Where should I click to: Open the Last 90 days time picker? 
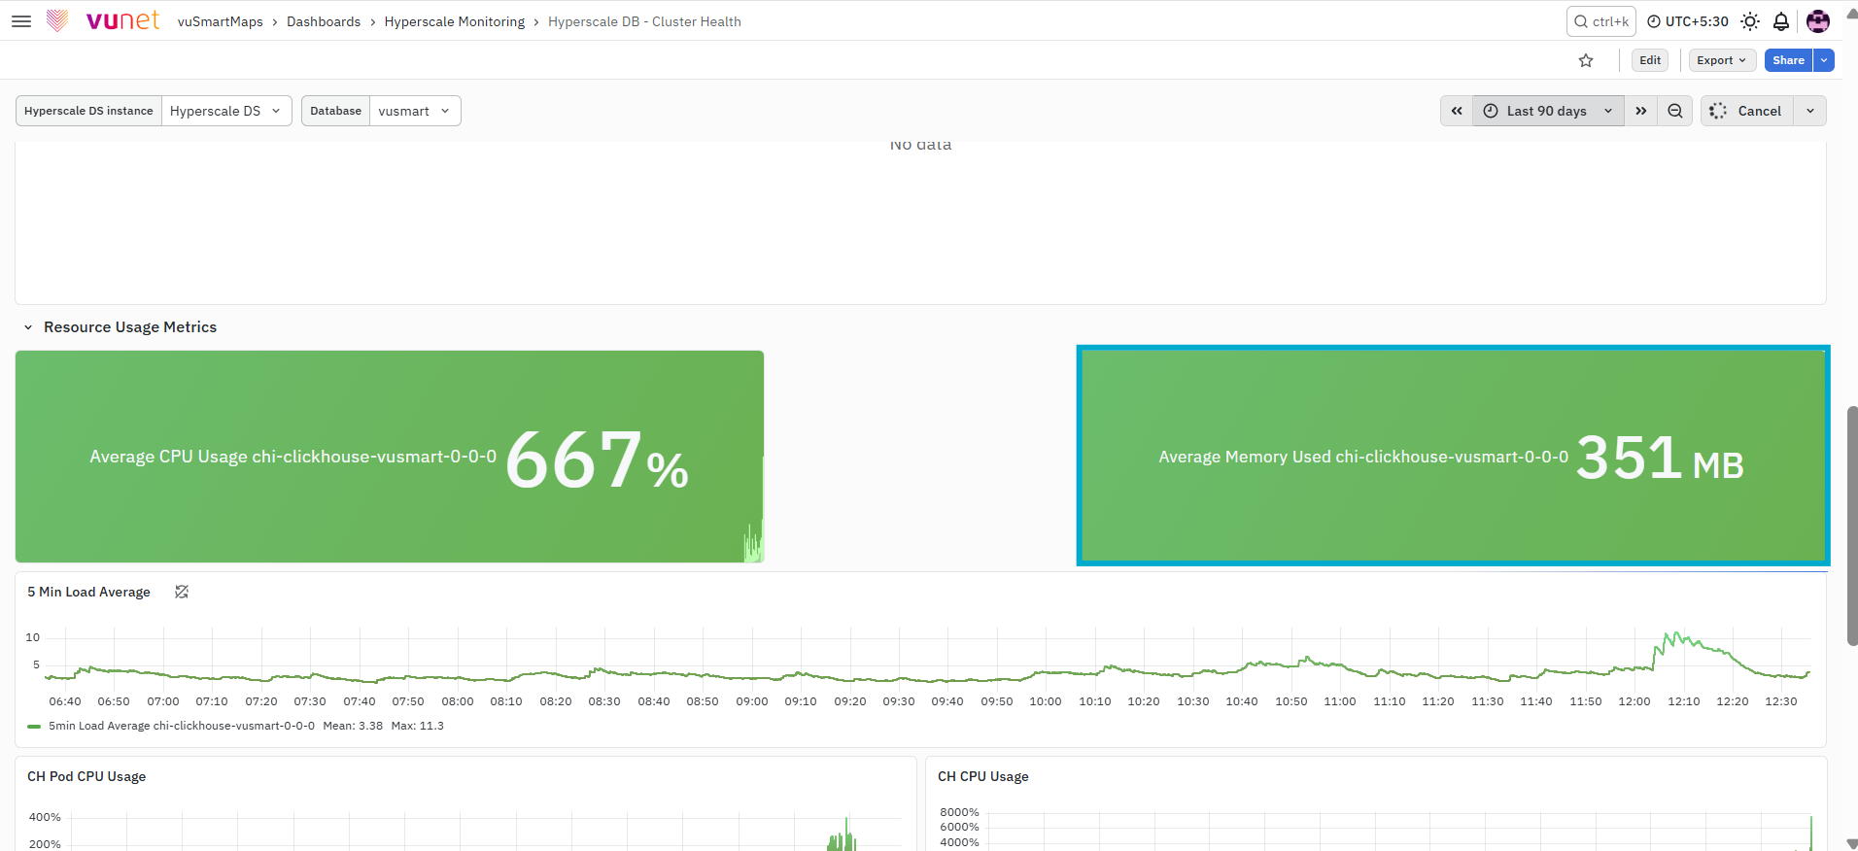pos(1548,111)
